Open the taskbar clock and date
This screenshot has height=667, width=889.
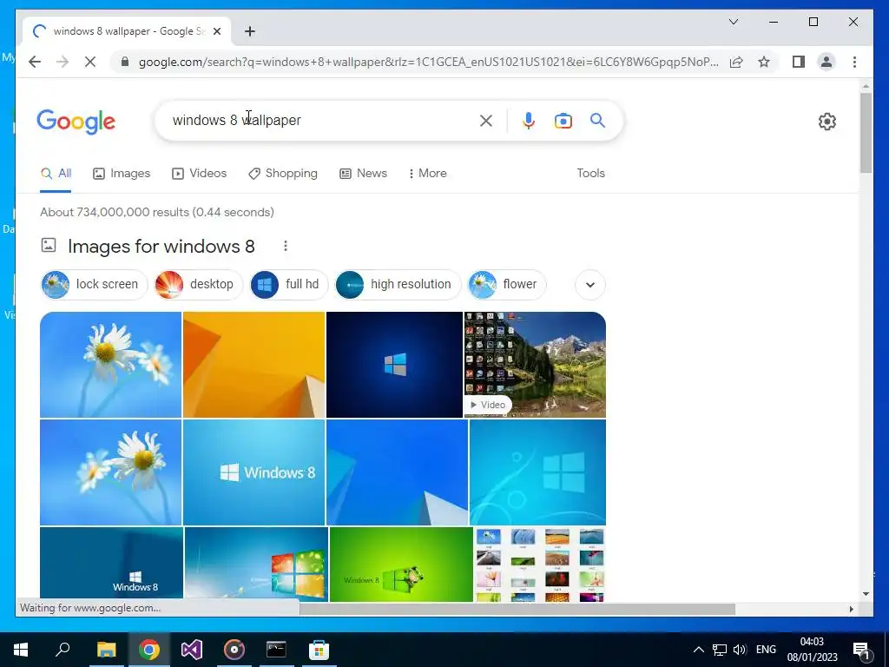tap(812, 650)
